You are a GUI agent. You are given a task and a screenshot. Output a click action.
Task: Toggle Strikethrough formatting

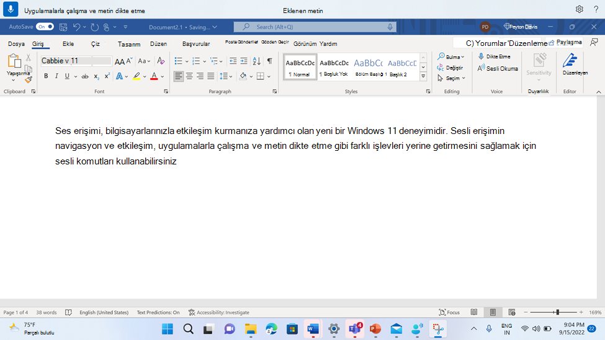(x=85, y=76)
